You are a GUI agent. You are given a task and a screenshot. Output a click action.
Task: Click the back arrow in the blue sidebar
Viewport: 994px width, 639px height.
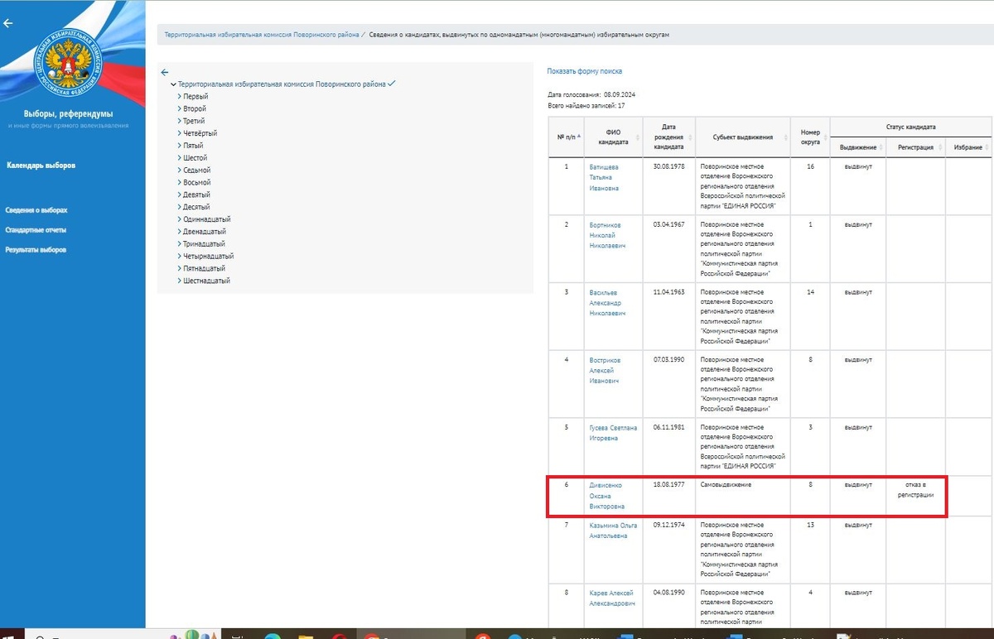8,23
